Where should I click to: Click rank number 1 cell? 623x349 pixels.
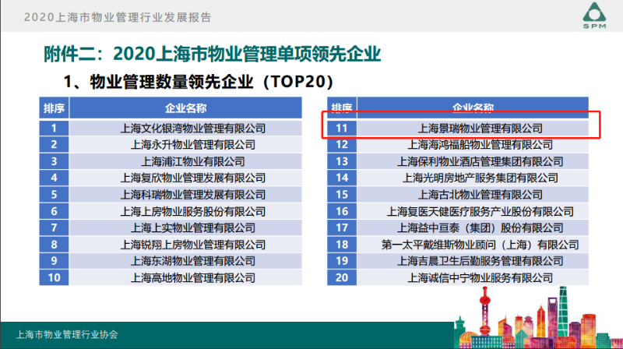pos(54,129)
